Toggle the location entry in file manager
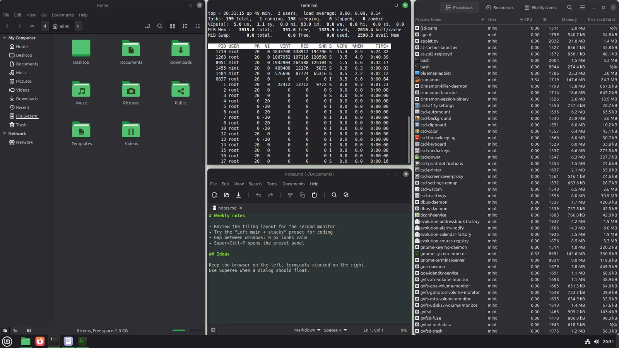This screenshot has height=348, width=619. coord(147,26)
